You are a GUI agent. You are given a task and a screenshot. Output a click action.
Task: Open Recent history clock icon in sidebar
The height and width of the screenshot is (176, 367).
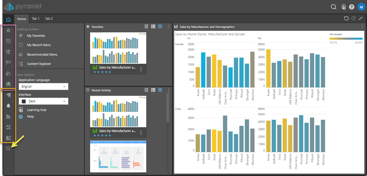click(8, 41)
